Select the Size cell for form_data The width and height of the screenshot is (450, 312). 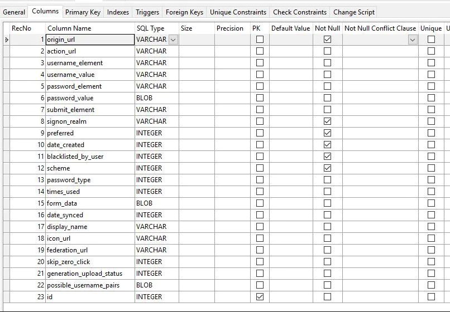click(196, 203)
